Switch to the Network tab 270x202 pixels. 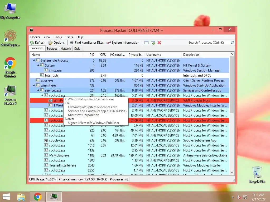point(66,49)
